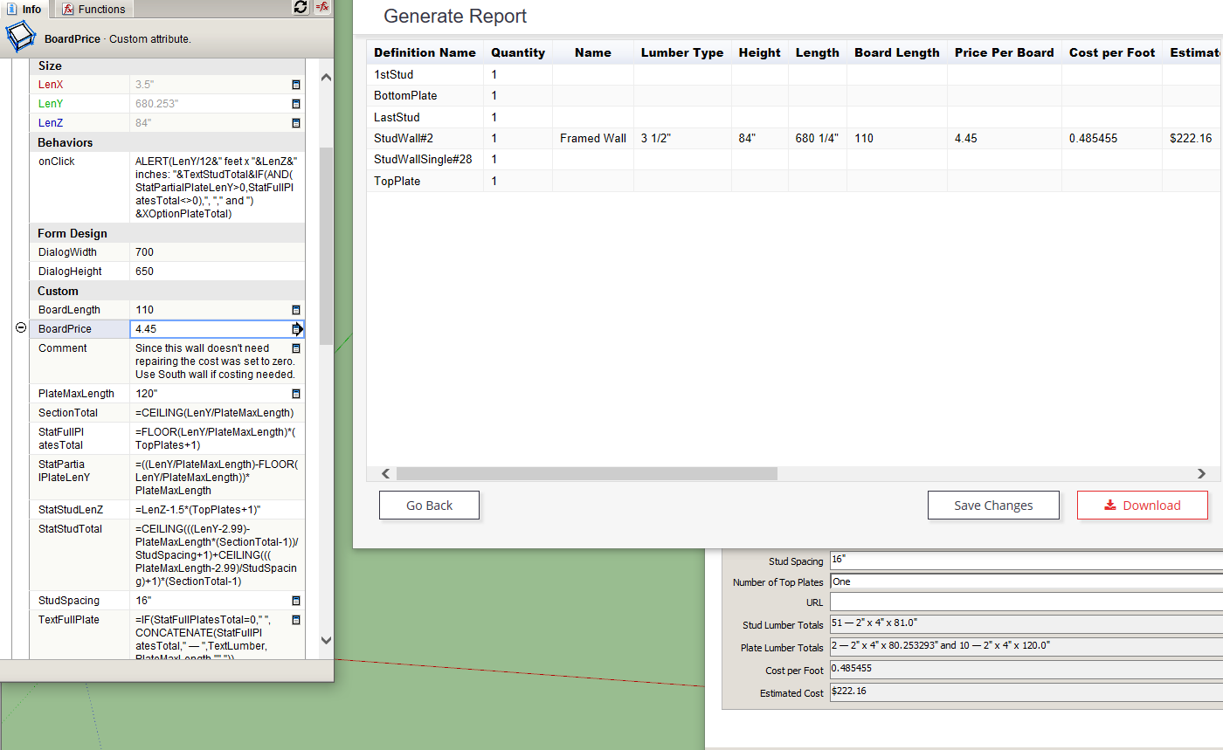Click the Go Back button
The image size is (1223, 750).
point(429,505)
